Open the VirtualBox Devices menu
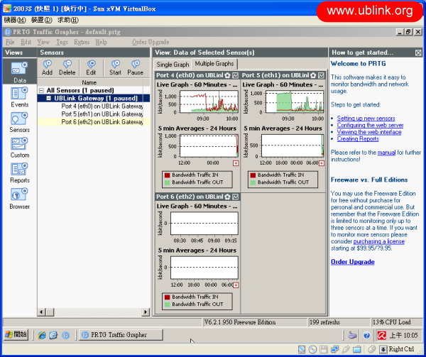426x357 pixels. tap(42, 20)
